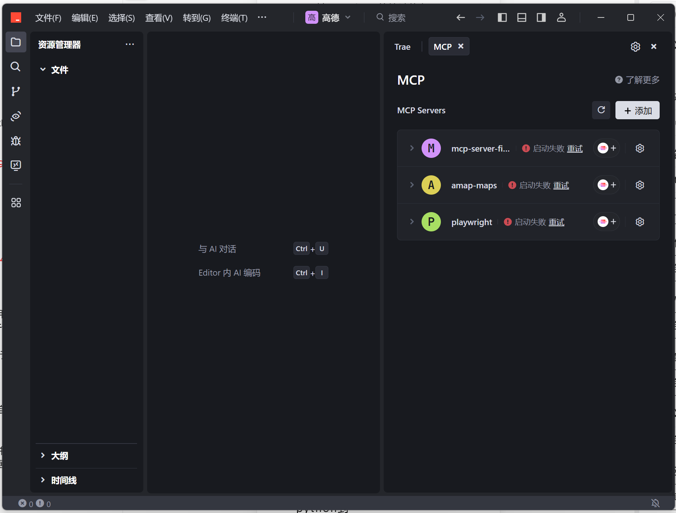The image size is (676, 513).
Task: Open the Run and Debug bug icon
Action: 16,141
